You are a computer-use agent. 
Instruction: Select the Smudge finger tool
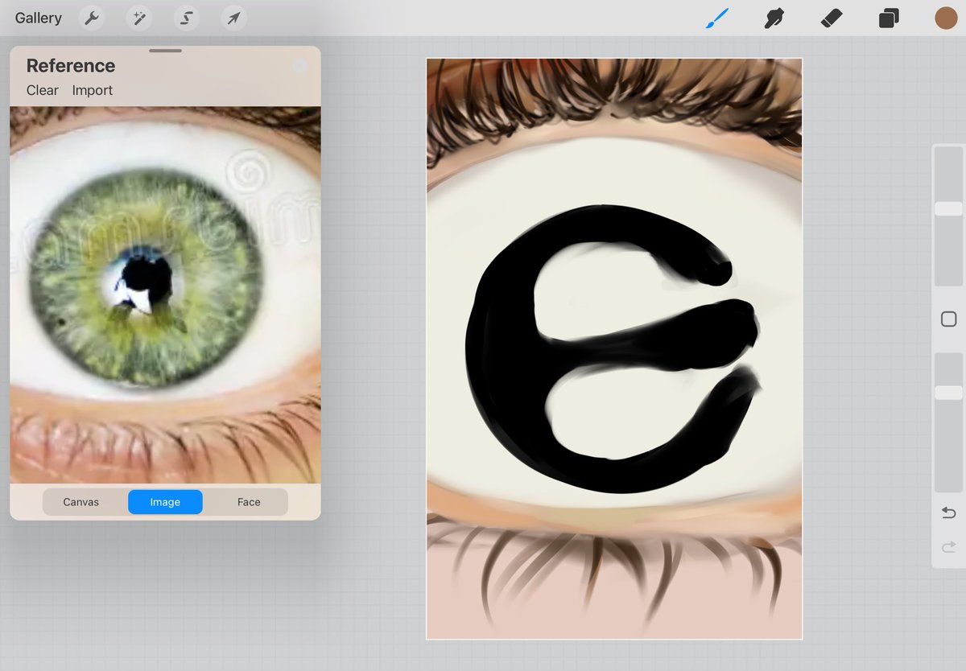774,18
